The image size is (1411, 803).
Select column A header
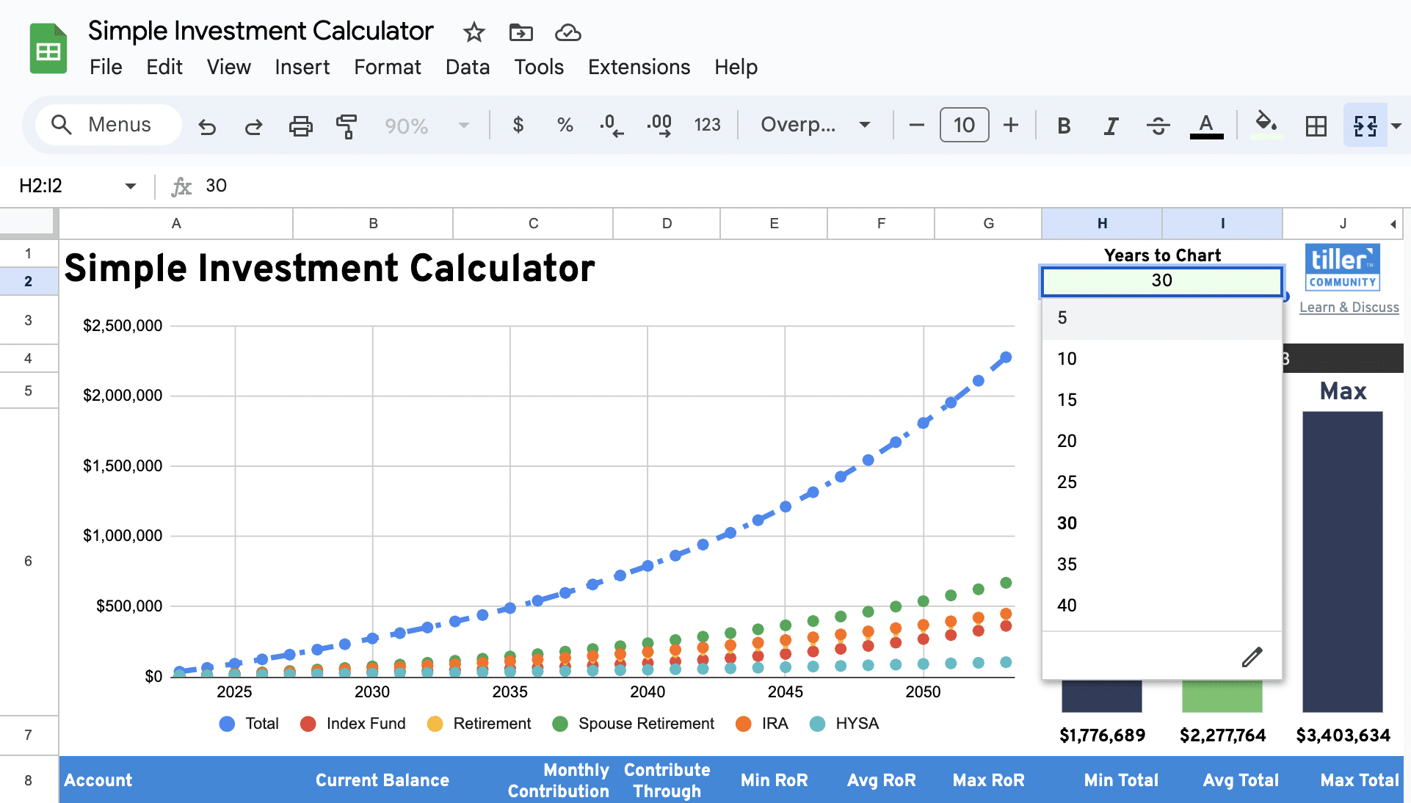(176, 223)
